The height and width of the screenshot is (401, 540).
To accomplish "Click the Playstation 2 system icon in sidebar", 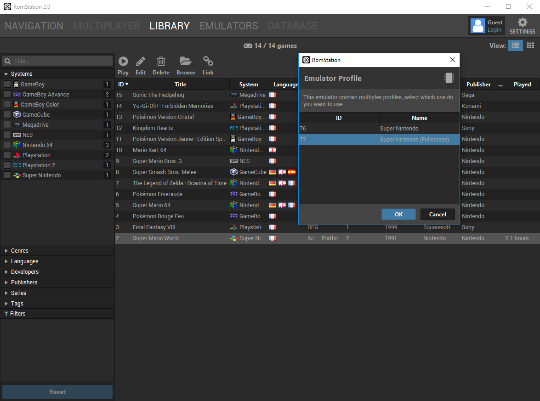I will click(17, 165).
